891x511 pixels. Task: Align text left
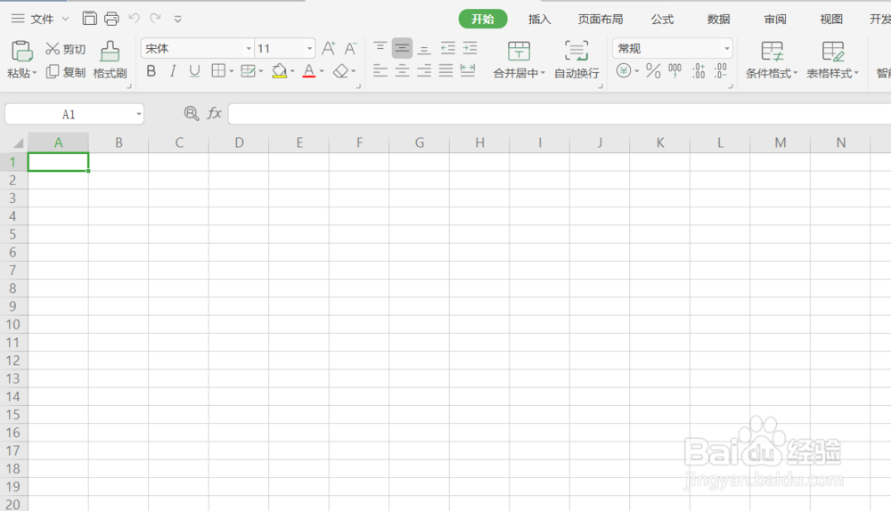(x=380, y=70)
